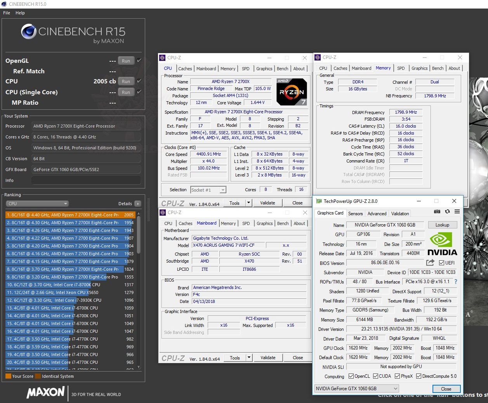This screenshot has width=488, height=403.
Task: Click the CPU-Z processor window title icon
Action: point(162,58)
